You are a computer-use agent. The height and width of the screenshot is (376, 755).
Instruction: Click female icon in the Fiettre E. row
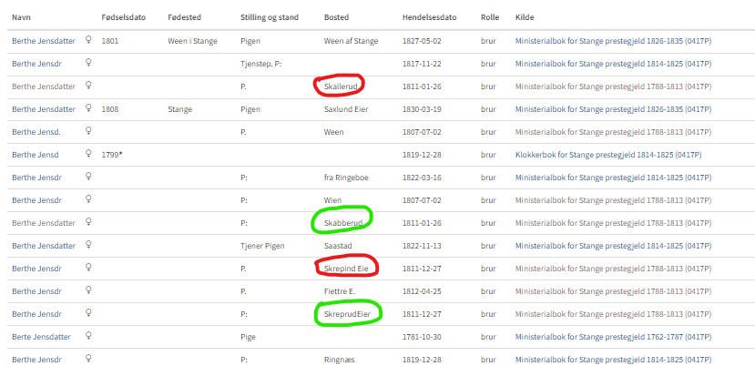point(88,290)
